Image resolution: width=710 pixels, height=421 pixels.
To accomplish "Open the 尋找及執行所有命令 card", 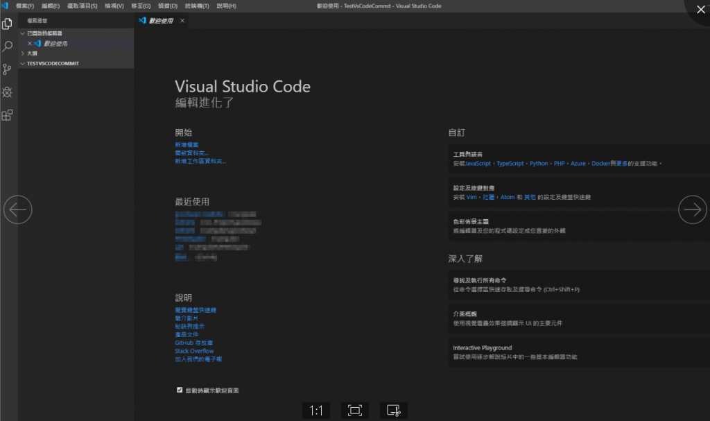I will click(x=579, y=284).
